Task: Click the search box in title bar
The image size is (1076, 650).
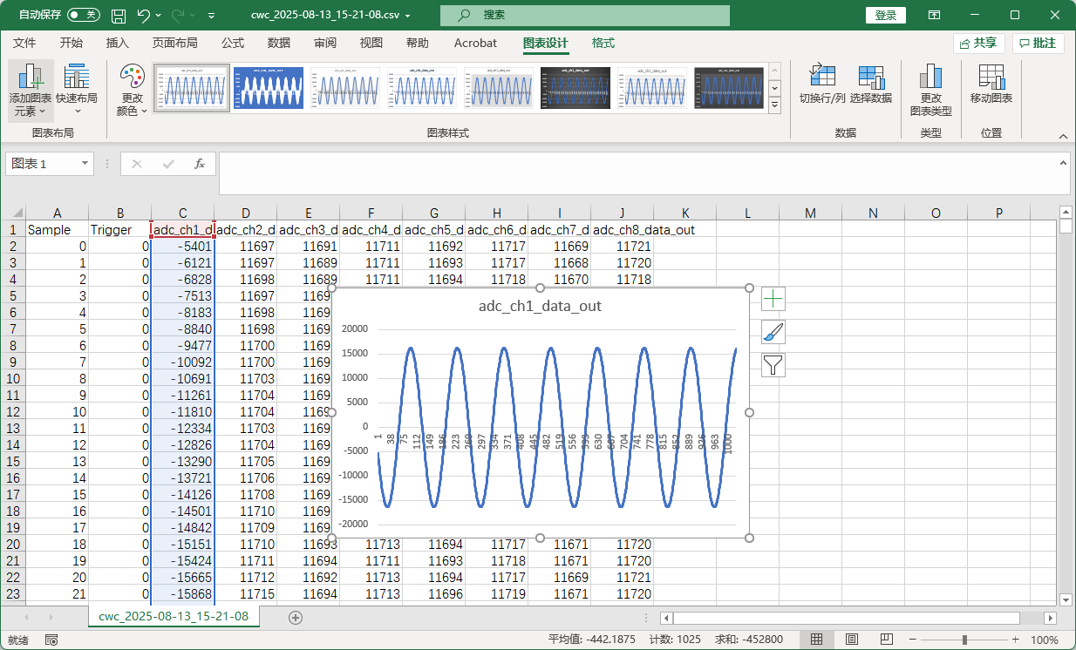Action: 585,15
